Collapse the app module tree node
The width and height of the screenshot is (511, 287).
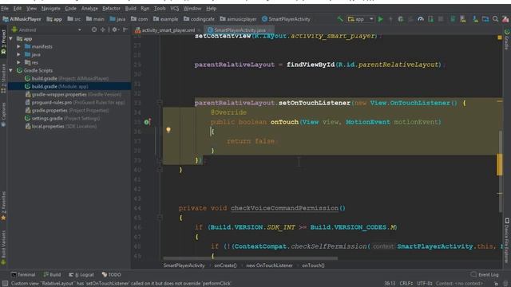tap(11, 39)
